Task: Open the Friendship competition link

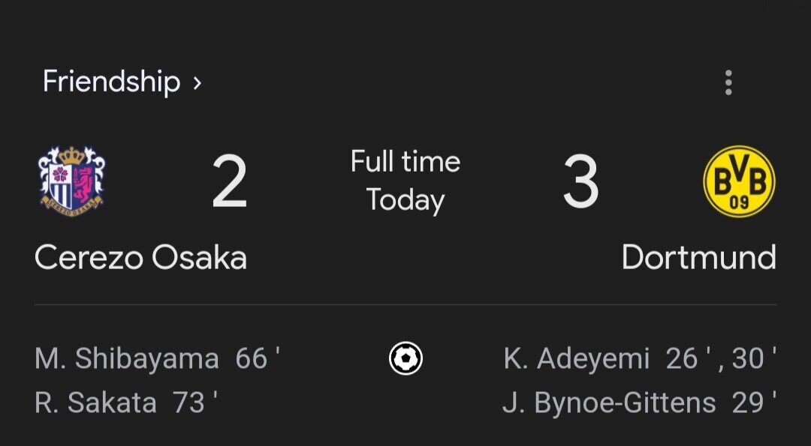Action: pos(111,82)
